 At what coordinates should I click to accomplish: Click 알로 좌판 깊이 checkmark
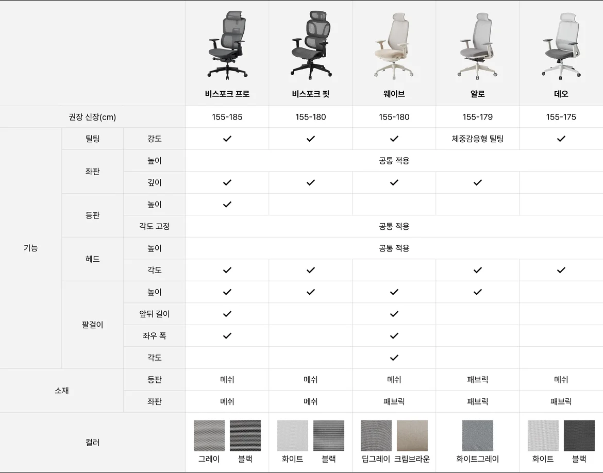click(x=478, y=183)
